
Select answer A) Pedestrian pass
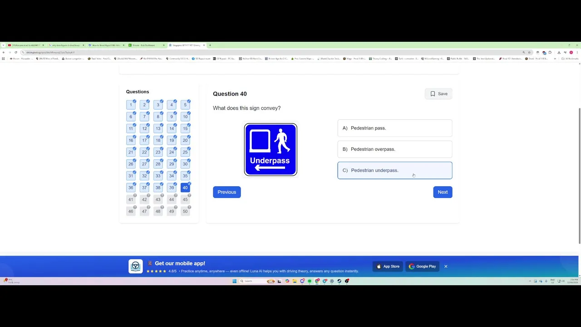tap(395, 128)
